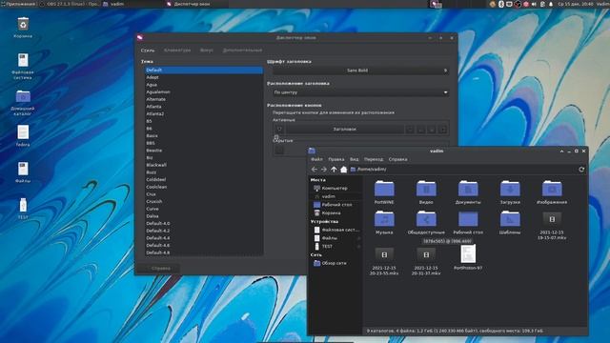Open home folder via toolbar house icon
This screenshot has height=343, width=610.
tap(343, 170)
